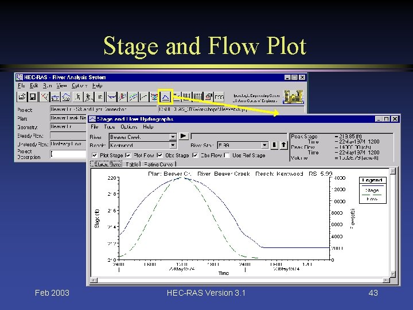Uncheck the Plot Stage checkbox
The height and width of the screenshot is (310, 413).
coord(95,155)
